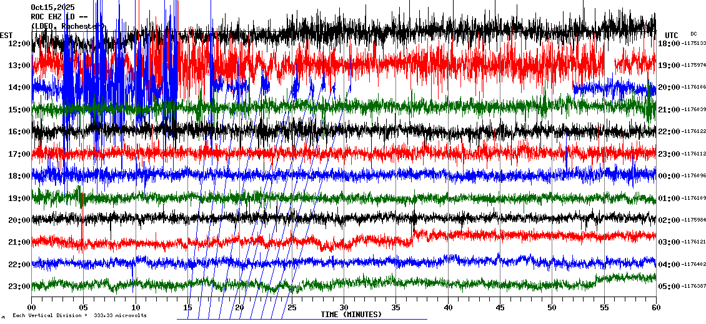Click the UTC time zone header
706x324 pixels.
point(672,35)
